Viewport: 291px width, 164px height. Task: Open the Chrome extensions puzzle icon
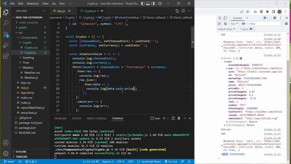(267, 12)
